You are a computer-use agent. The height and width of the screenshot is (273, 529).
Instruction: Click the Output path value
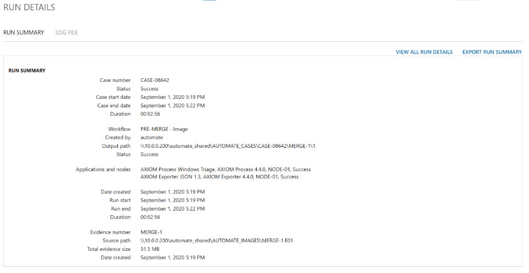point(228,146)
